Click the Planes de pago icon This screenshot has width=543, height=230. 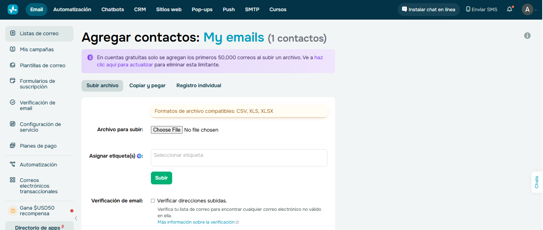tap(12, 146)
